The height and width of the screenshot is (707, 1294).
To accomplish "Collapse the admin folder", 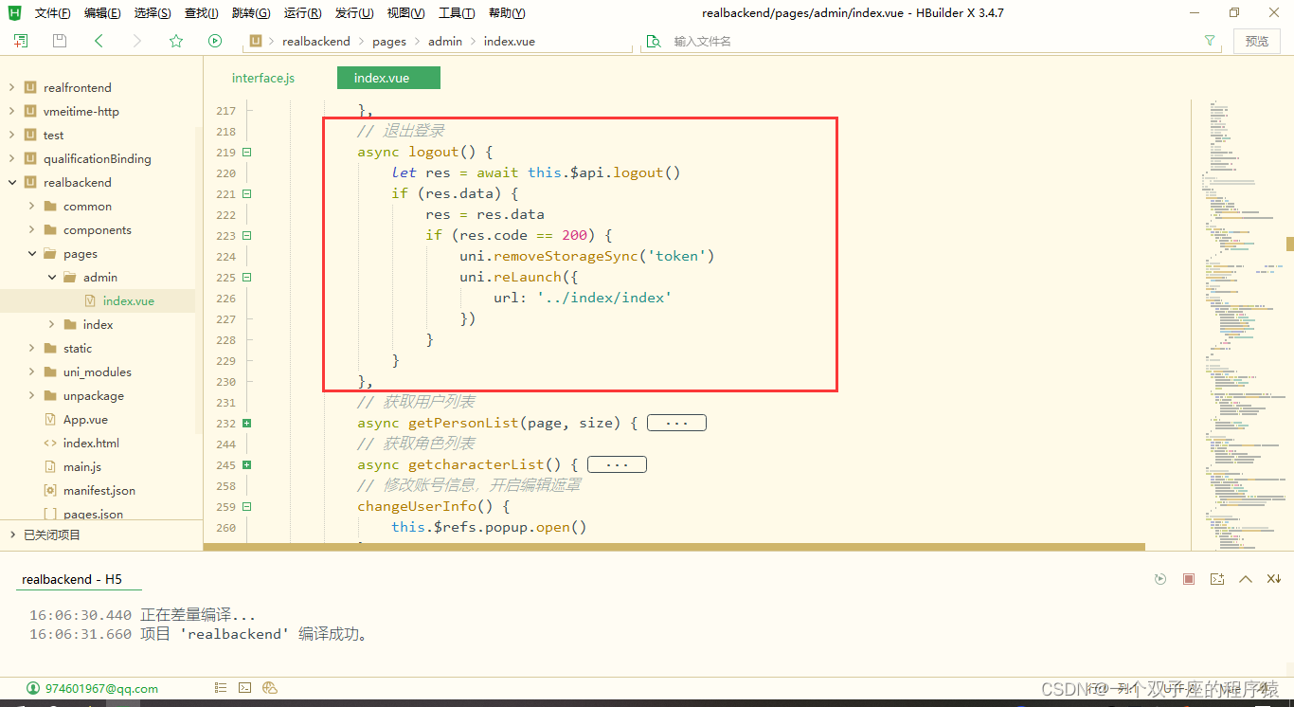I will 51,277.
